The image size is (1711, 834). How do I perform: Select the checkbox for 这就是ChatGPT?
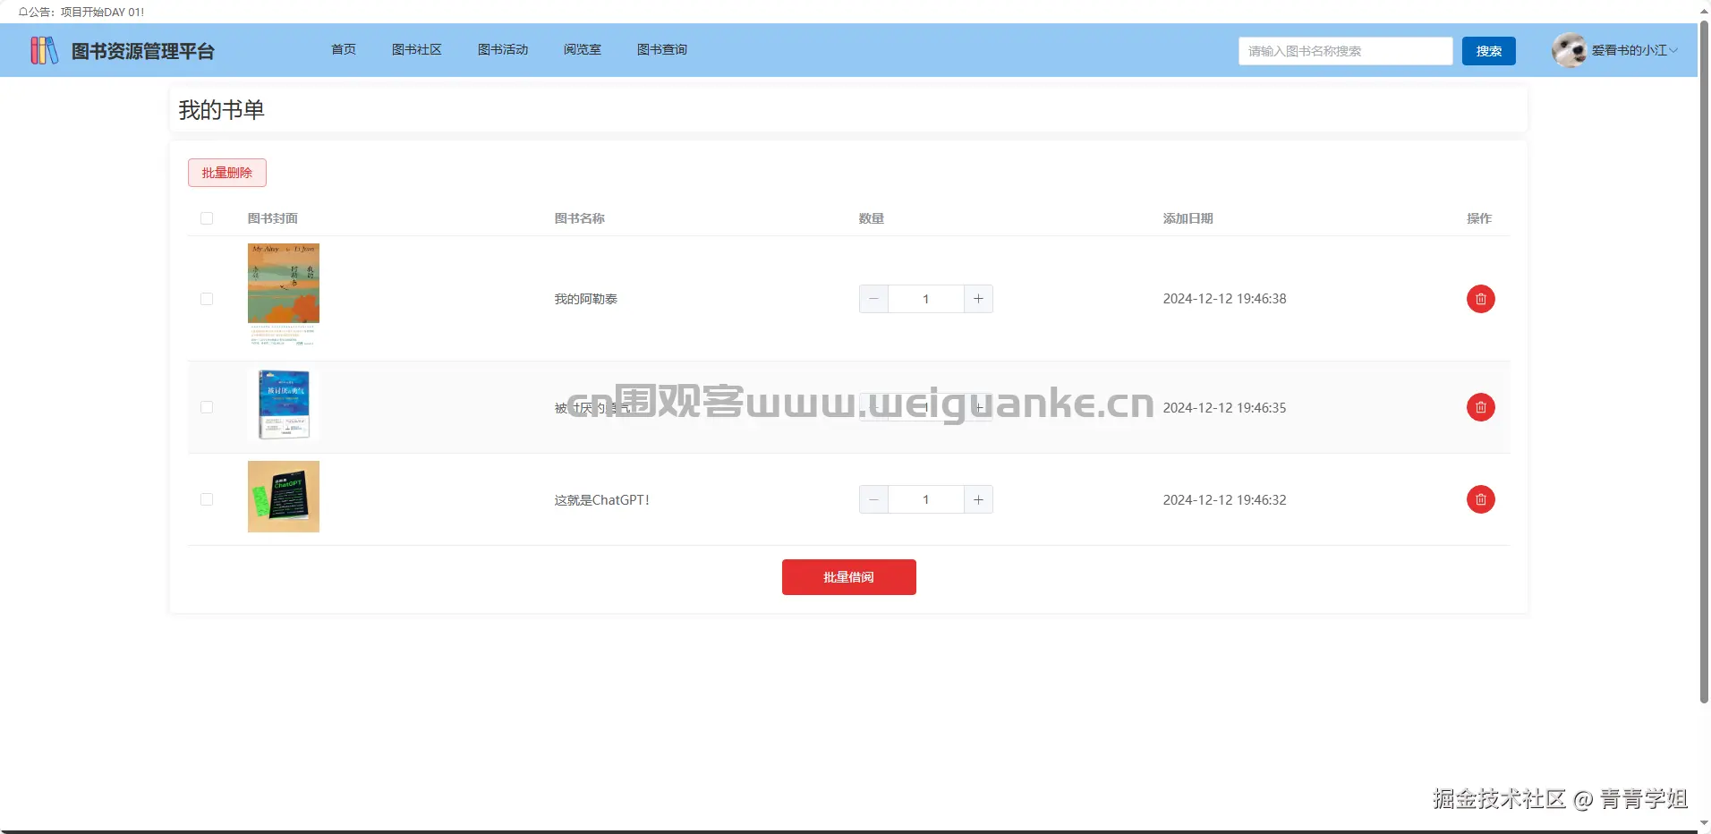point(206,498)
